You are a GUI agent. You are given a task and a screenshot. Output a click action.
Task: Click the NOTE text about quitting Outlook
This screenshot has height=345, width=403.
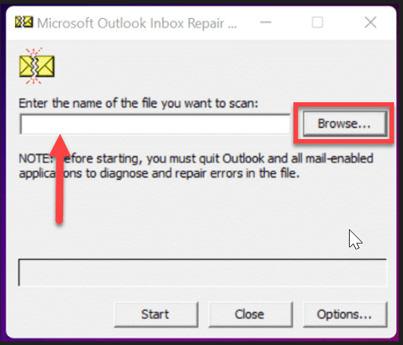(196, 166)
